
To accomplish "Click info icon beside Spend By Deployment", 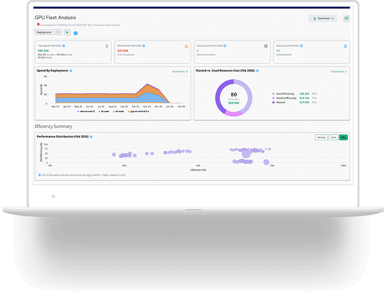I will [71, 71].
